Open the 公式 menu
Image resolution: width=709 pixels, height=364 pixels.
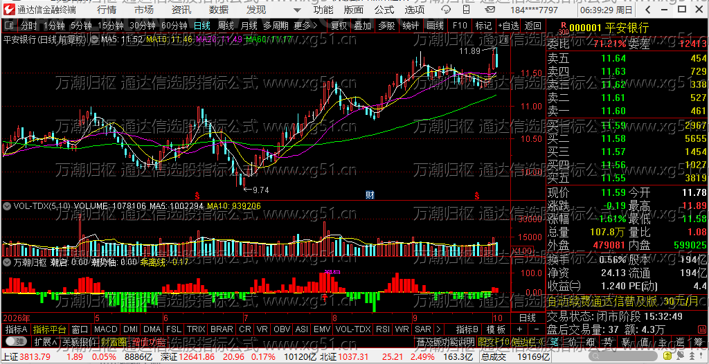[384, 10]
